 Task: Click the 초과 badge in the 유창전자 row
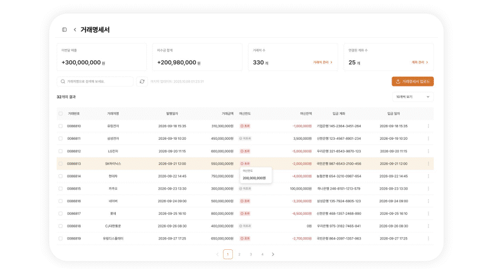tap(245, 126)
